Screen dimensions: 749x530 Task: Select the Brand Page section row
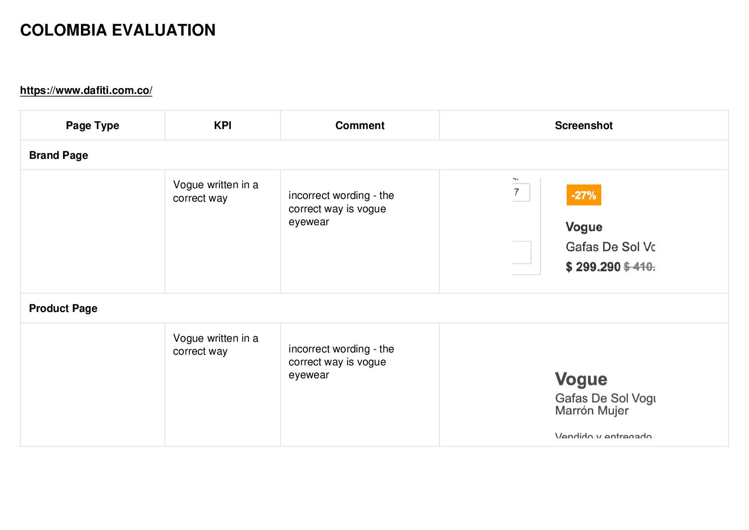coord(374,155)
